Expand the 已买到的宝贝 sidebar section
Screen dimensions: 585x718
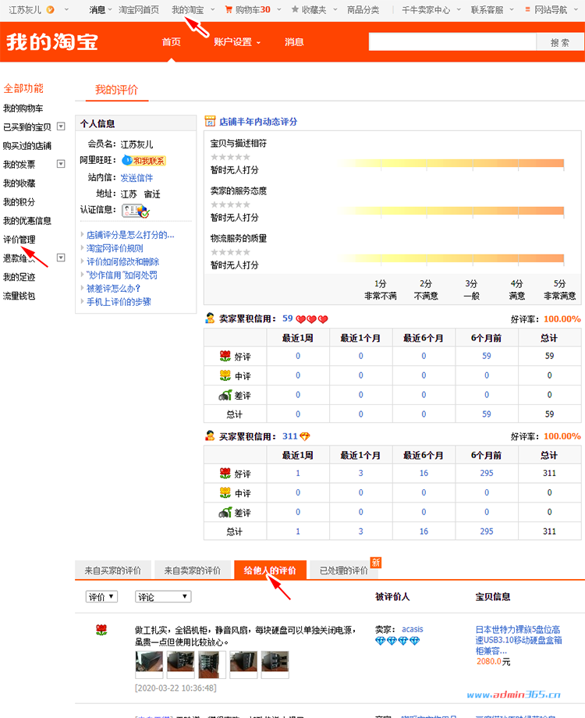pyautogui.click(x=61, y=126)
